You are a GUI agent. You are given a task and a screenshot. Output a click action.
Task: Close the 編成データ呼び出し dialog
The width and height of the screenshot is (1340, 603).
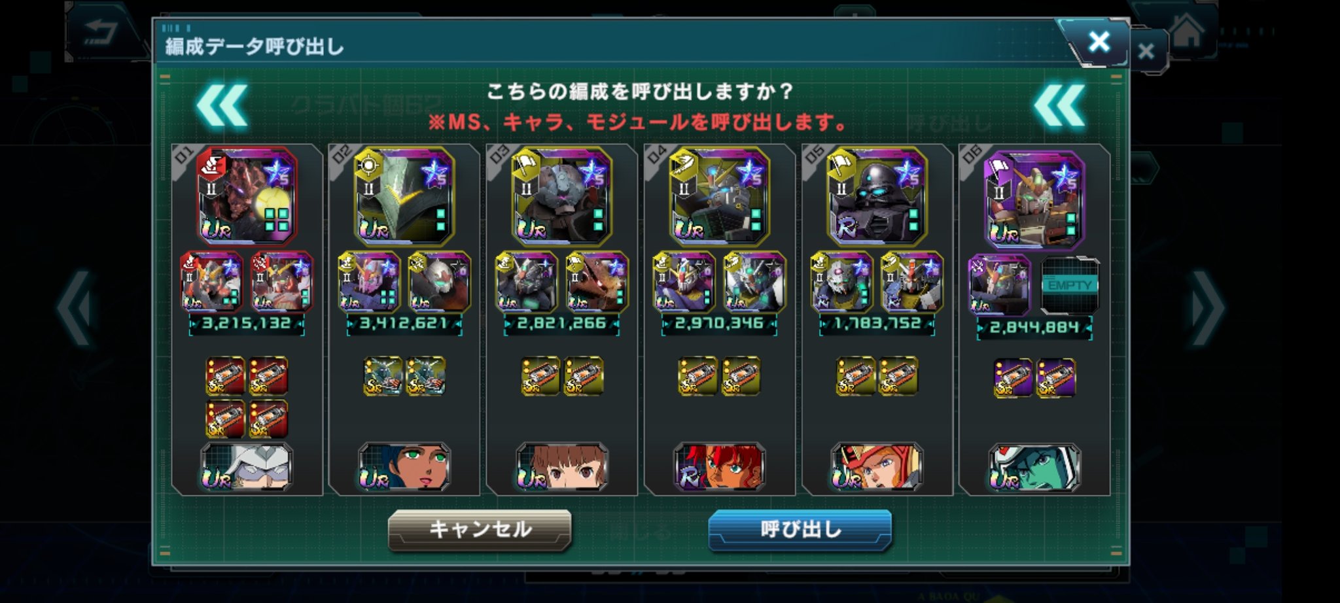[x=1099, y=42]
